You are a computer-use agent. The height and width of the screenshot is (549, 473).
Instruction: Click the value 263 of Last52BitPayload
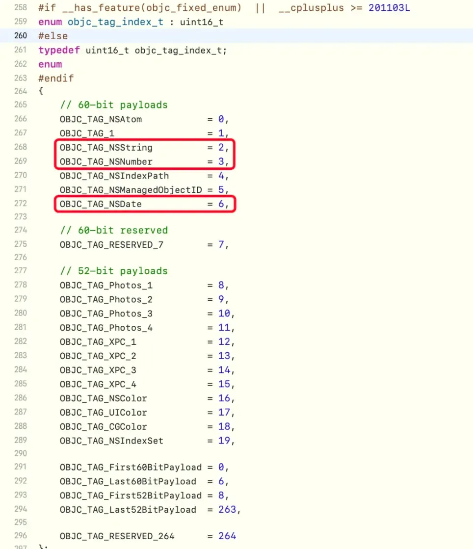[x=227, y=510]
